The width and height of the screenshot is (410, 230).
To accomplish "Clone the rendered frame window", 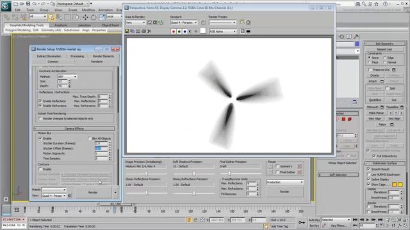I will 138,31.
